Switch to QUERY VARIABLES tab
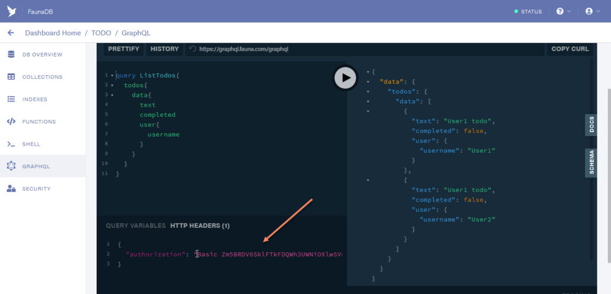 [x=136, y=226]
